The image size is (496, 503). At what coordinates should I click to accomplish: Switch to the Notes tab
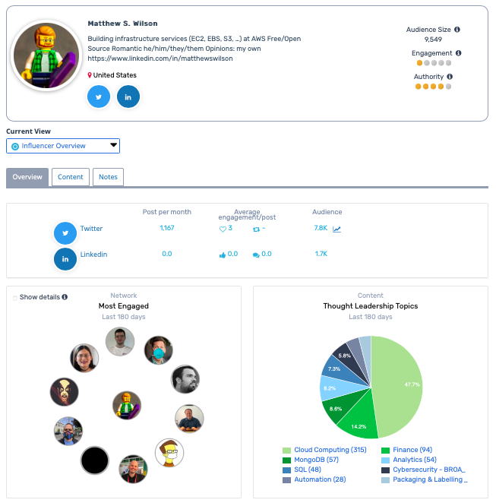(108, 177)
